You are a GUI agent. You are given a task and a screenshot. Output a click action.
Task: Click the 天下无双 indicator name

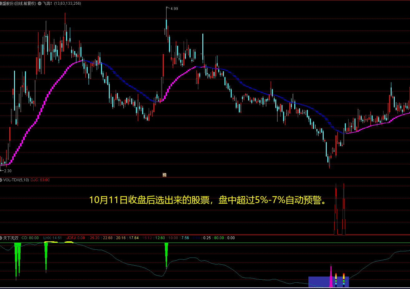click(x=11, y=238)
